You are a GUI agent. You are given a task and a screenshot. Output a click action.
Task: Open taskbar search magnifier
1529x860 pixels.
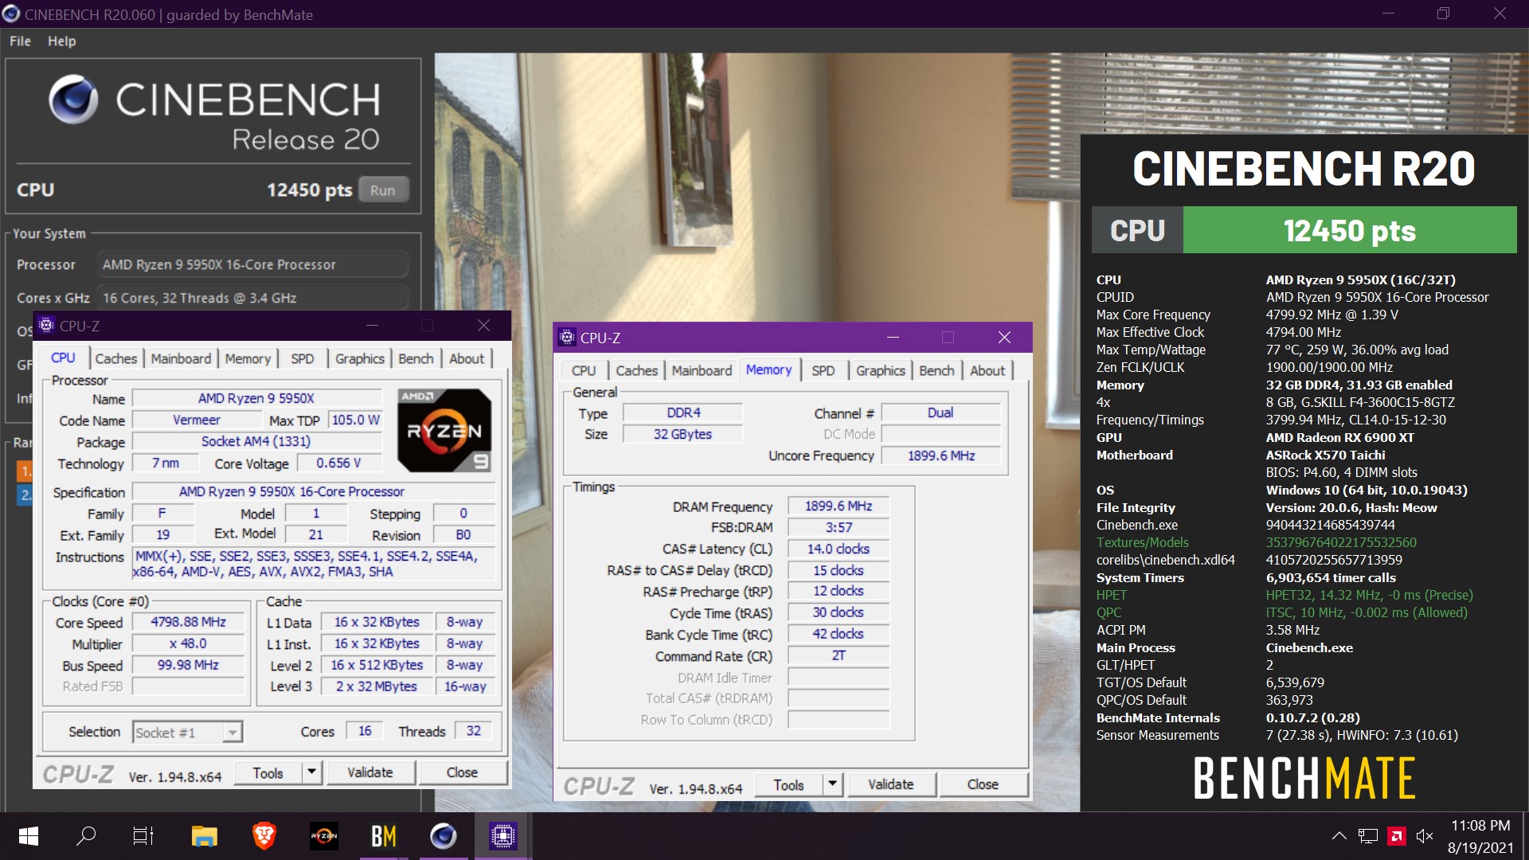click(x=86, y=836)
